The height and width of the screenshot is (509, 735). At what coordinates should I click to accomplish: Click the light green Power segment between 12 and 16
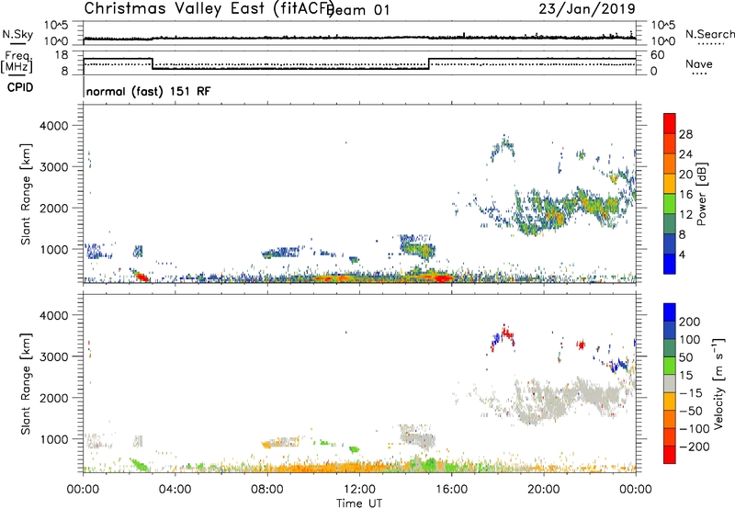pos(670,203)
